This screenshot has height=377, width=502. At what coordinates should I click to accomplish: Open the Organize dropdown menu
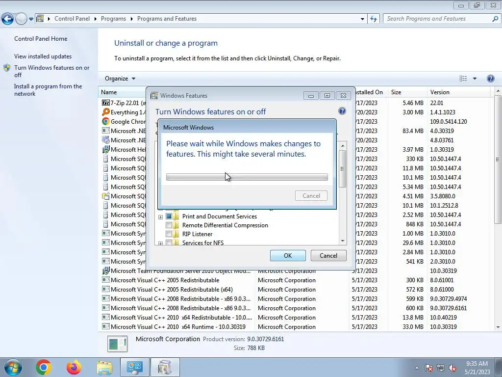120,79
